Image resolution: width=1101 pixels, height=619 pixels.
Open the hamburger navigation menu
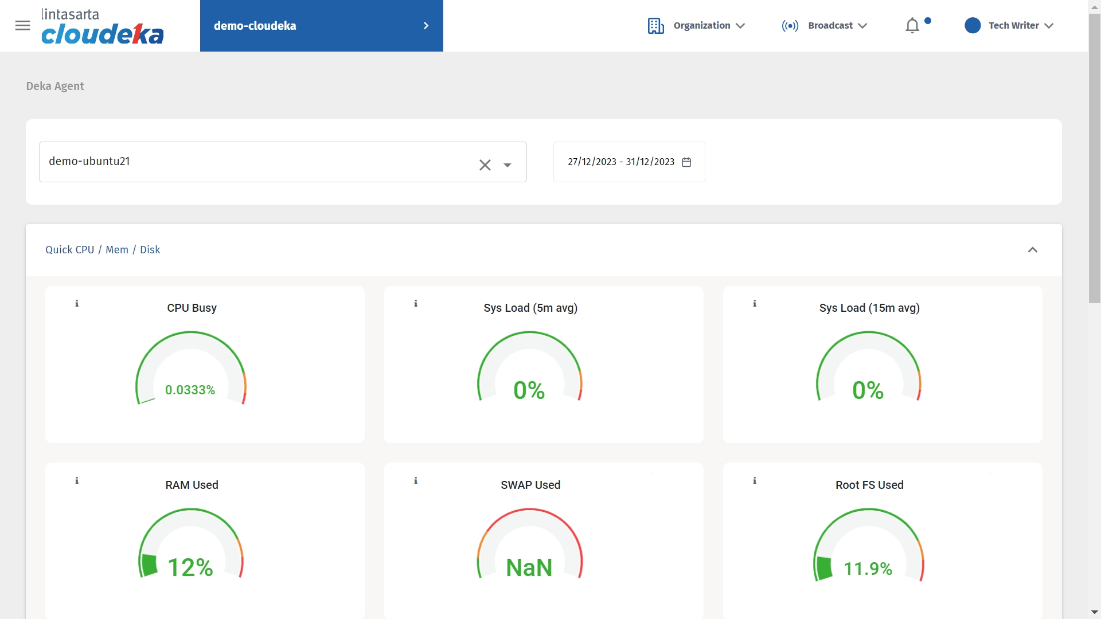(x=22, y=26)
